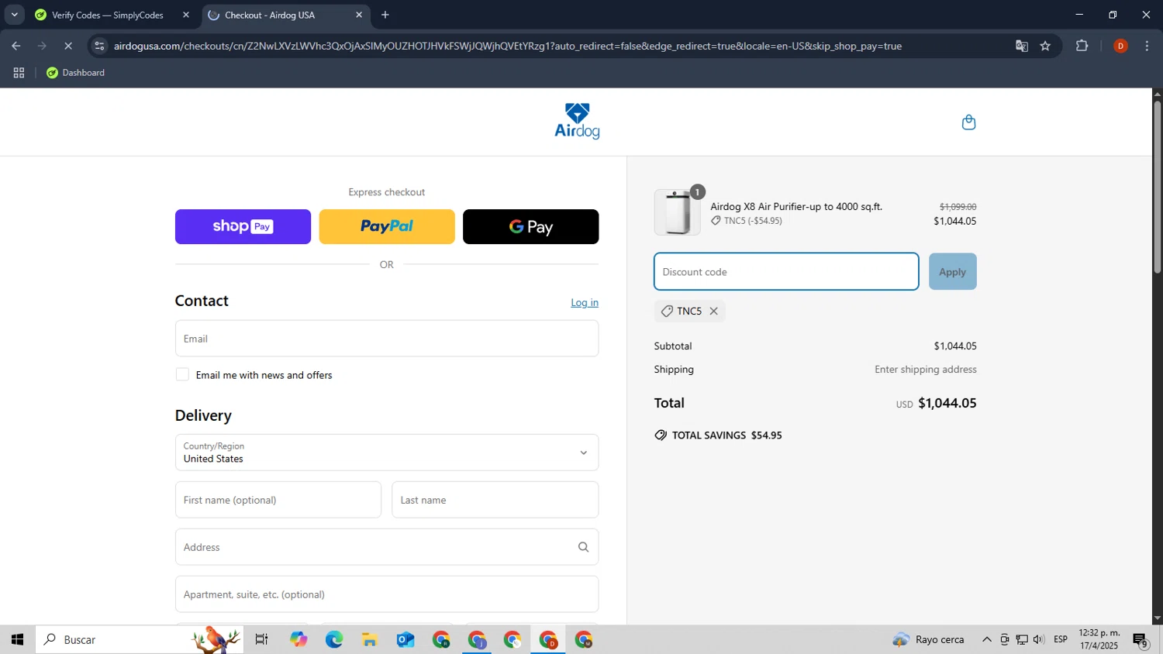The width and height of the screenshot is (1163, 654).
Task: Click the browser address bar URL
Action: pyautogui.click(x=508, y=46)
